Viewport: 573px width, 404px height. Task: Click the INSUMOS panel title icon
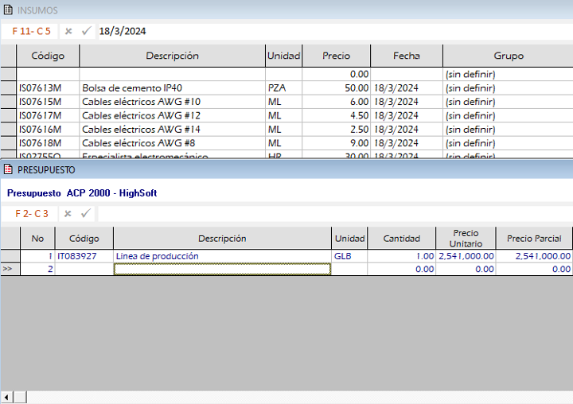click(x=9, y=10)
